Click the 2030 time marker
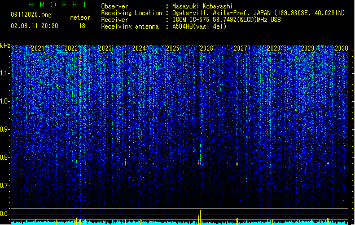Viewport: 355px width, 225px height. click(341, 48)
